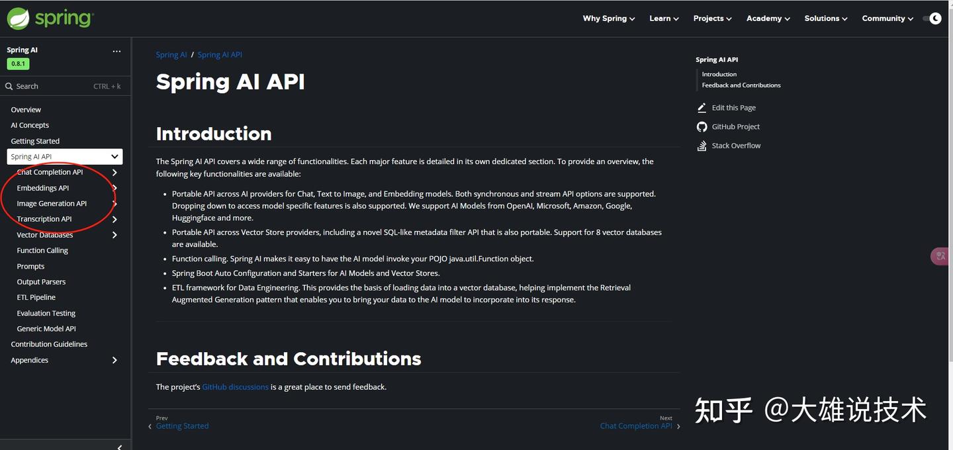Toggle the dark mode switch
Image resolution: width=953 pixels, height=450 pixels.
(x=932, y=19)
